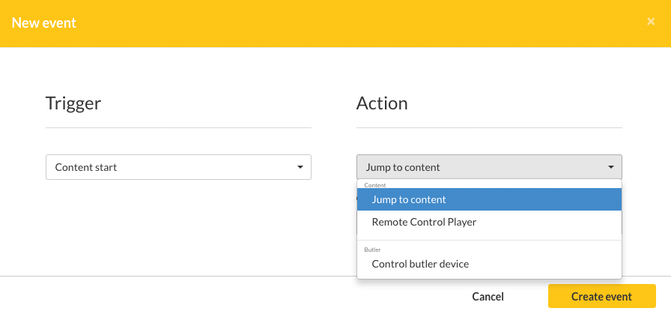671x314 pixels.
Task: Click the Content group label in list
Action: pos(375,186)
